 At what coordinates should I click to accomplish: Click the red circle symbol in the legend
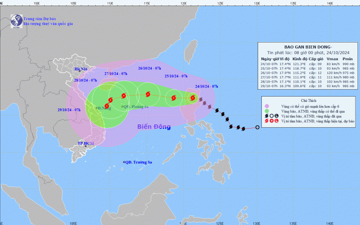[x=271, y=121]
